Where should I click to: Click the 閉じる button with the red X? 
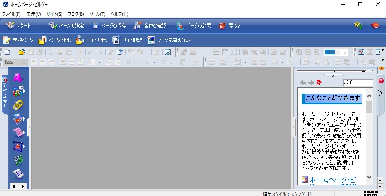pos(229,25)
